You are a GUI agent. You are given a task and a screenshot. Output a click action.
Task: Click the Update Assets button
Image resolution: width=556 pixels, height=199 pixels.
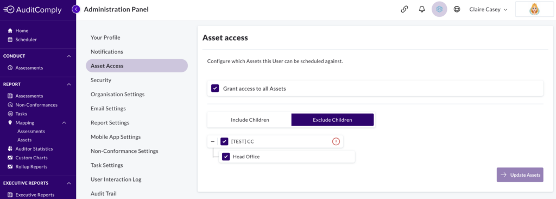(x=520, y=175)
